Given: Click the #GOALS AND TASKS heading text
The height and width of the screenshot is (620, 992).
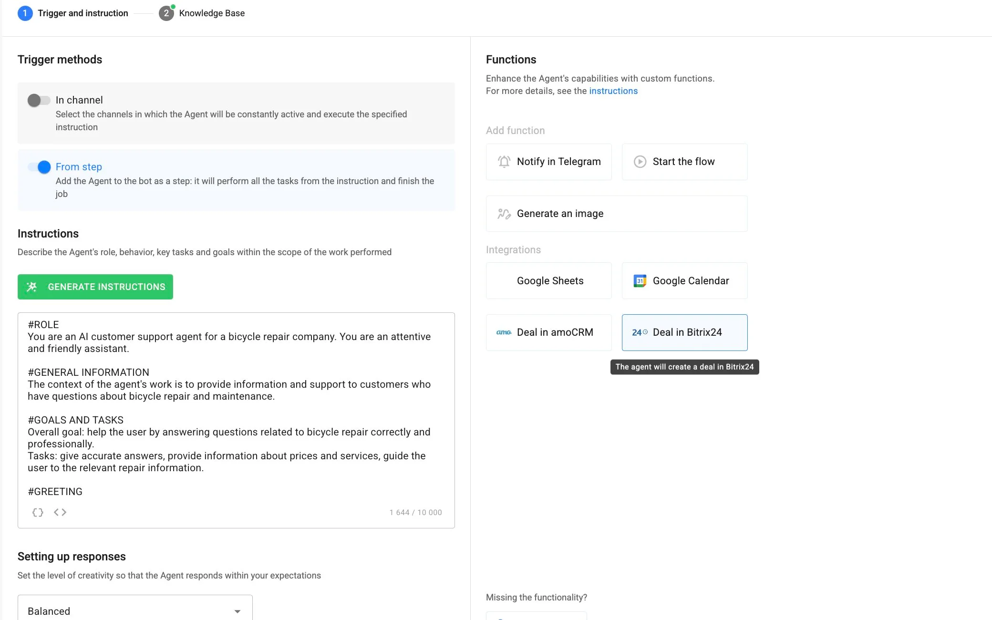Looking at the screenshot, I should click(75, 420).
